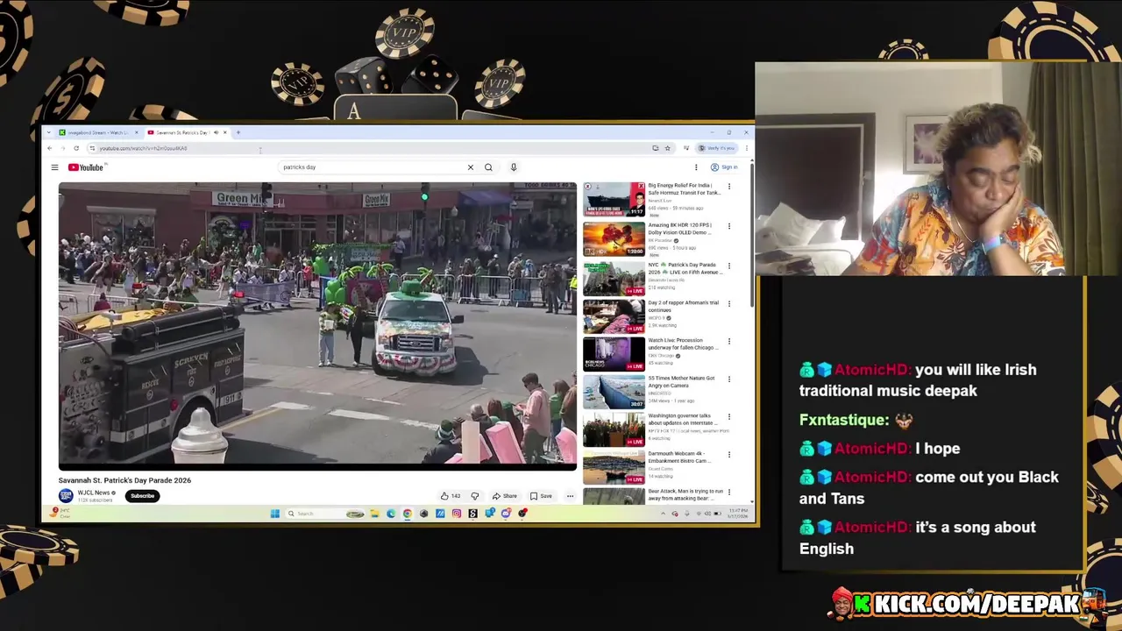Open '55 Times Mother Nature Got Angry' title
Viewport: 1122px width, 631px height.
pos(681,381)
